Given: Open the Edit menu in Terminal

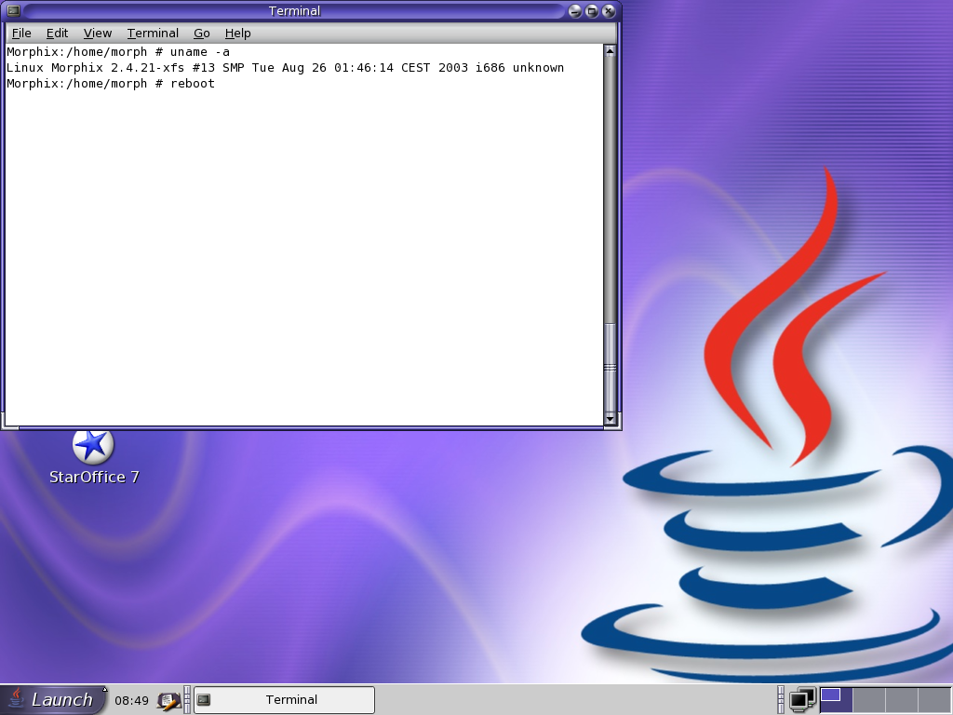Looking at the screenshot, I should pos(57,34).
